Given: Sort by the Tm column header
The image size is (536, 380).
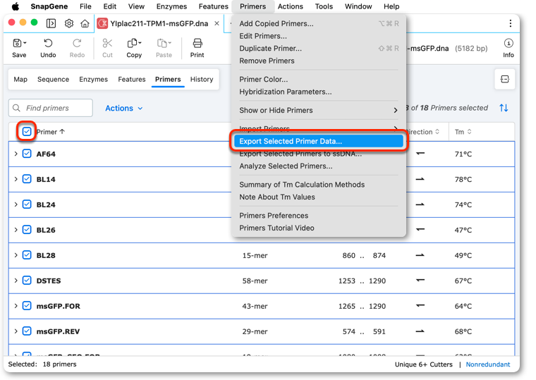Looking at the screenshot, I should tap(463, 132).
